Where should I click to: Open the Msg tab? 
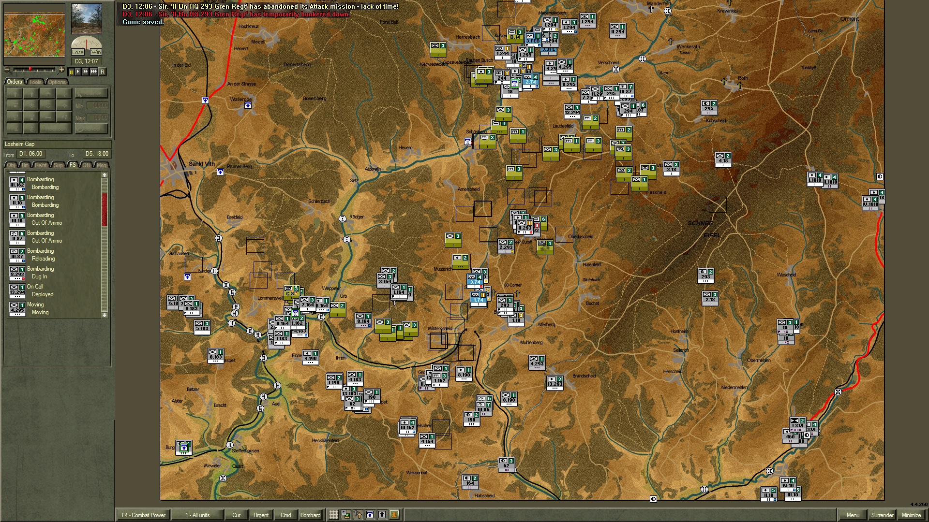pyautogui.click(x=101, y=165)
